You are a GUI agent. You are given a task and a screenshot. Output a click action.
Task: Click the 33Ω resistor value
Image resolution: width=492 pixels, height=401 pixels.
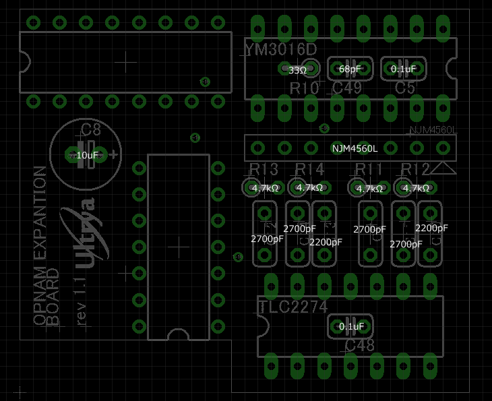[x=297, y=70]
